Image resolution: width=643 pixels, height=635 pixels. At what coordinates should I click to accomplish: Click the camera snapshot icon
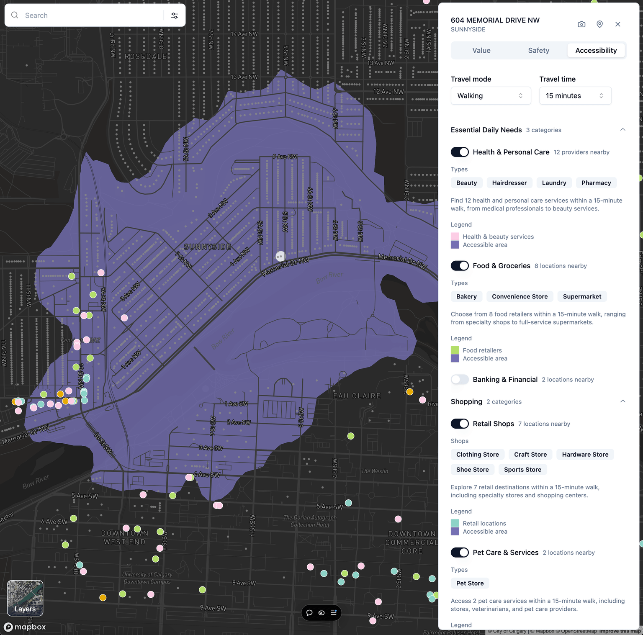(x=581, y=24)
